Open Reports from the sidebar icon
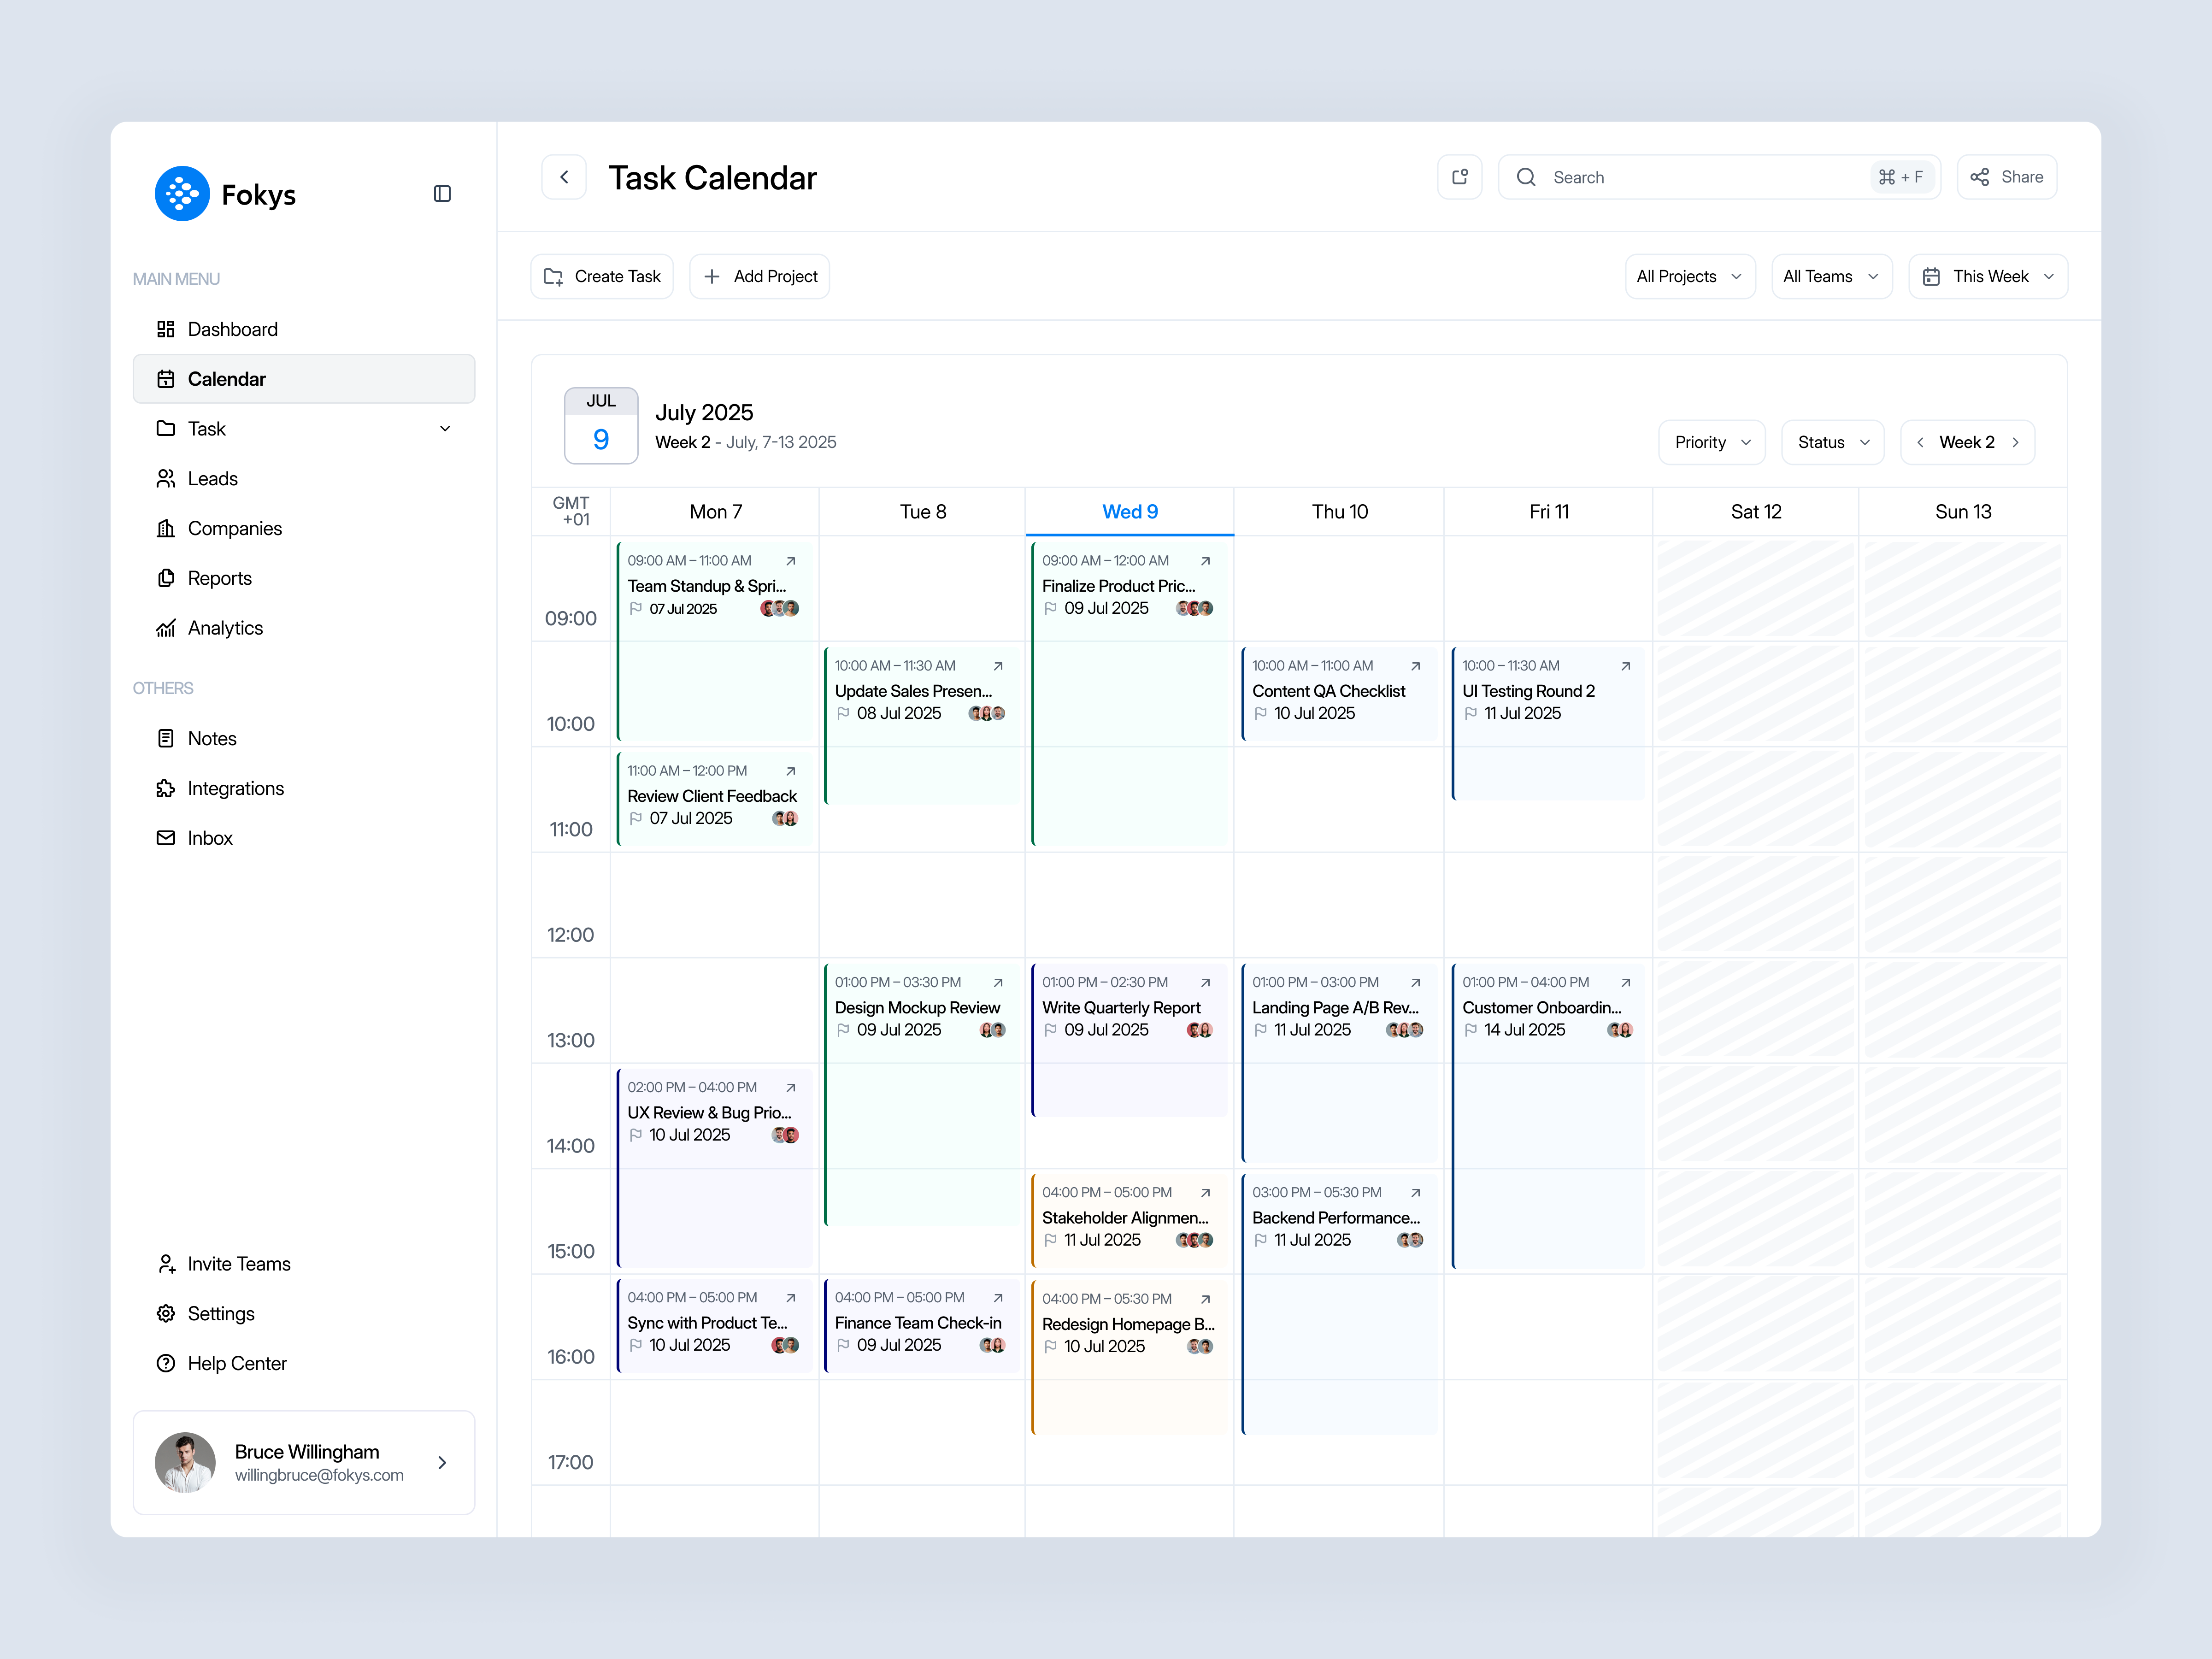The width and height of the screenshot is (2212, 1659). click(166, 578)
